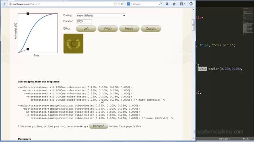Expand the search engine chooser arrow
The image size is (254, 142).
click(131, 4)
